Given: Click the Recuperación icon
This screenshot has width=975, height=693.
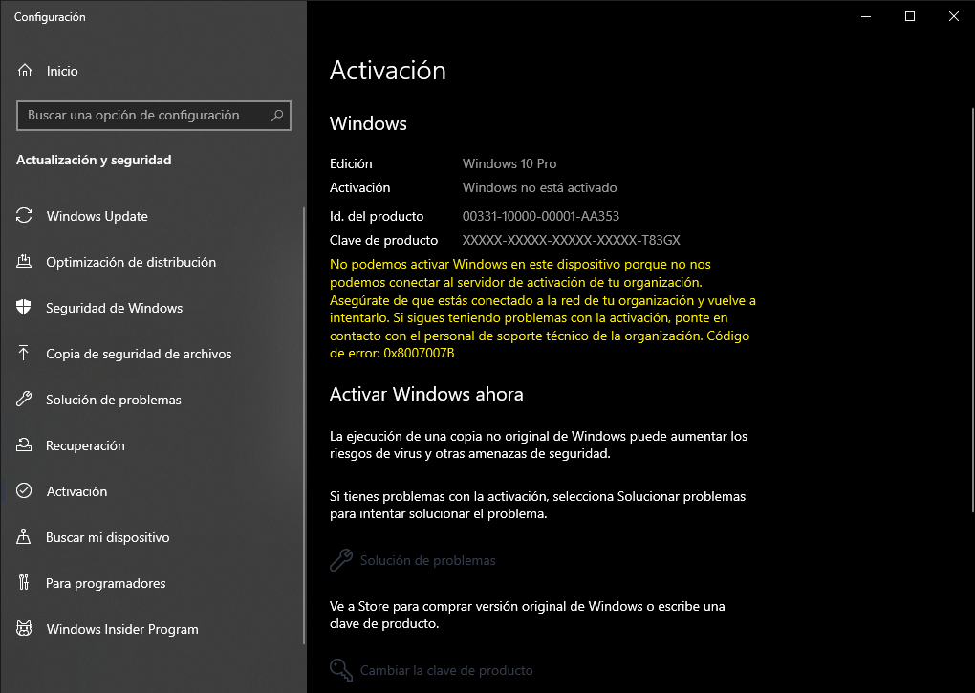Looking at the screenshot, I should [x=24, y=445].
